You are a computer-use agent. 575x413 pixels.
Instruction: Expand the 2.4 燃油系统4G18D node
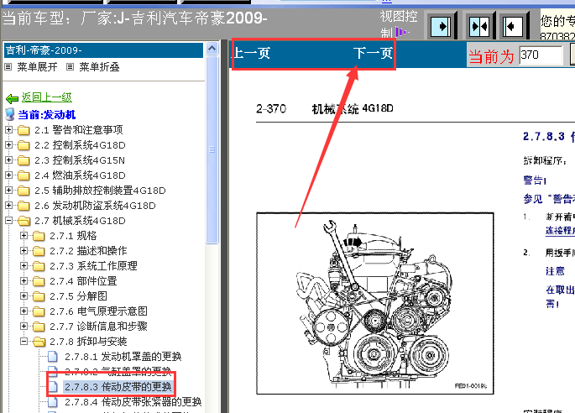click(x=8, y=175)
